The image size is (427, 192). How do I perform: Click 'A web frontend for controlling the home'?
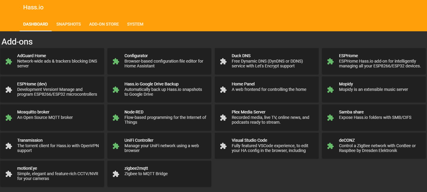coord(269,89)
